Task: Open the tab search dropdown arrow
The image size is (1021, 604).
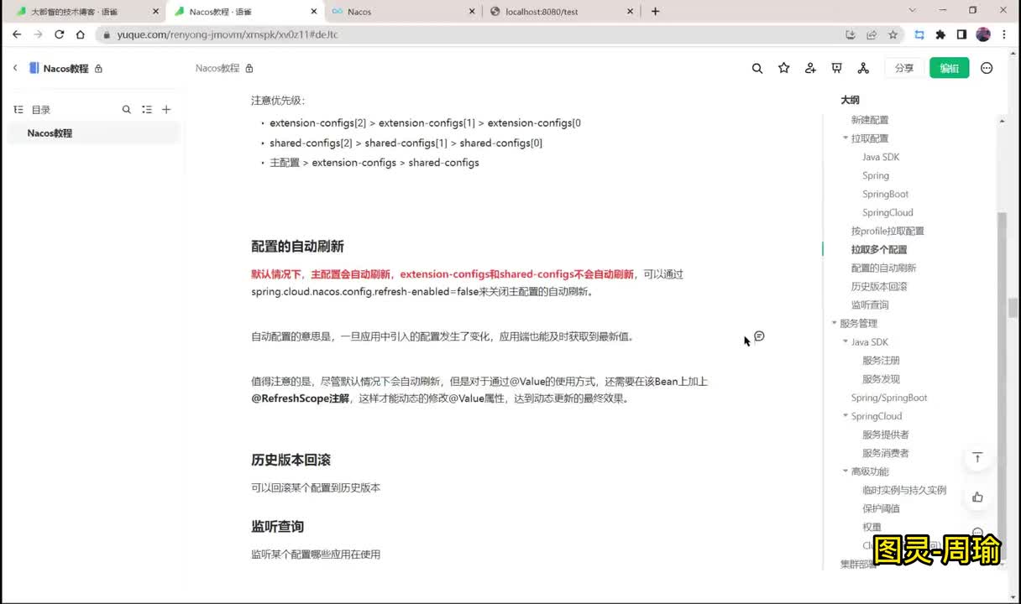Action: (913, 11)
